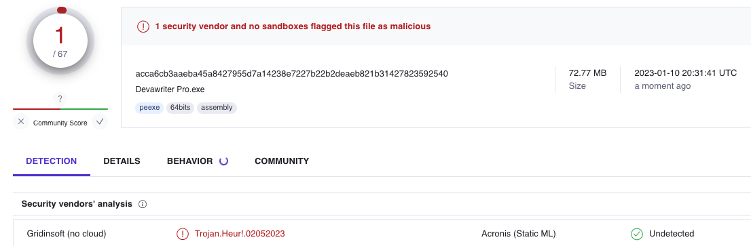Viewport: 751px width, 246px height.
Task: Click the community score upvote checkmark icon
Action: click(x=100, y=122)
